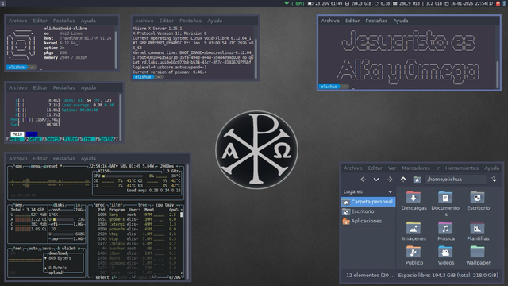Click the disk icon beside 194,3 GiB

pos(347,3)
